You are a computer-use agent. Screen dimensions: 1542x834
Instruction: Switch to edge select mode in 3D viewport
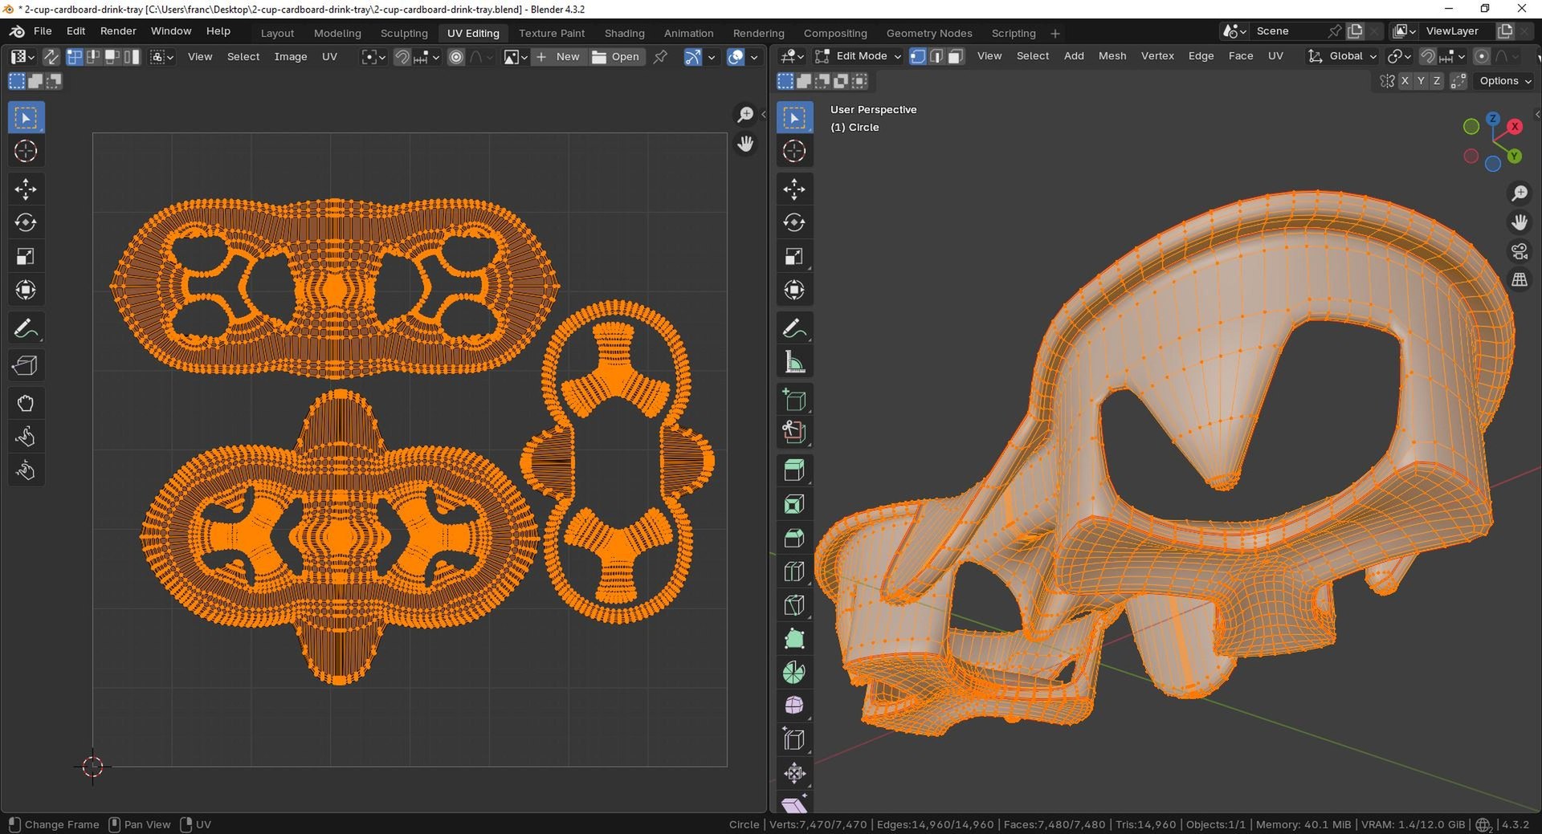(x=936, y=56)
